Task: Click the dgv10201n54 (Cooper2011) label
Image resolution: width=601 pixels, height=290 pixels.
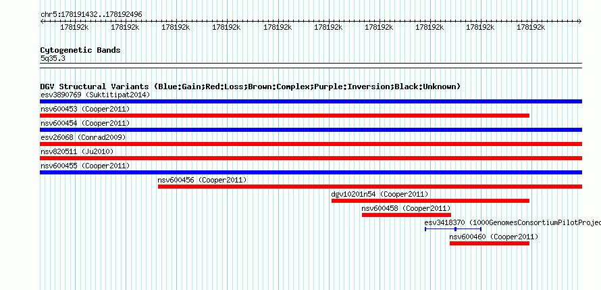Action: tap(380, 194)
